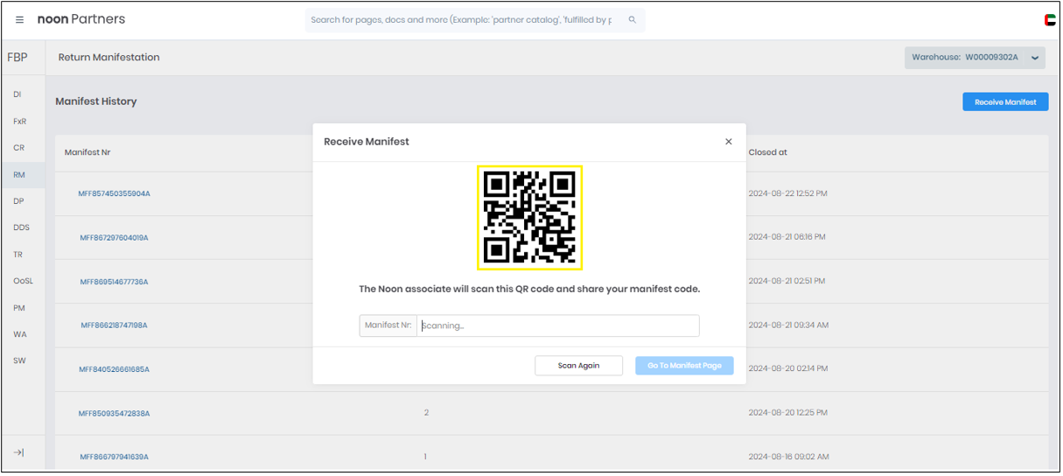
Task: Click closed date 2024-08-21 02:51 PM
Action: [x=787, y=281]
